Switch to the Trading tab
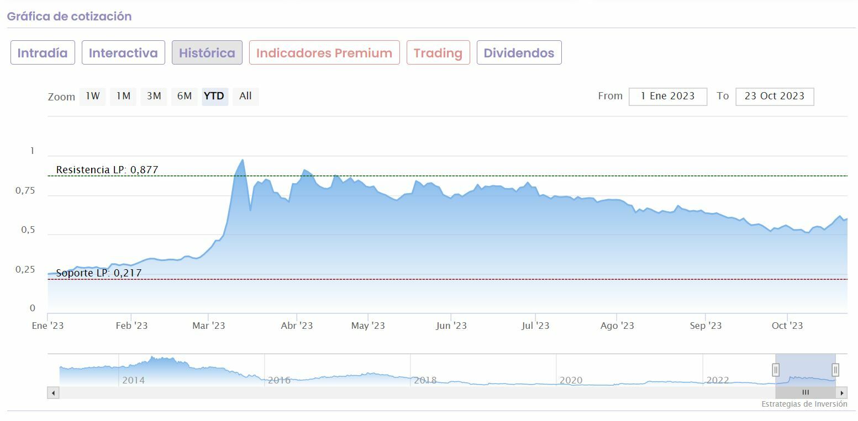 coord(438,53)
